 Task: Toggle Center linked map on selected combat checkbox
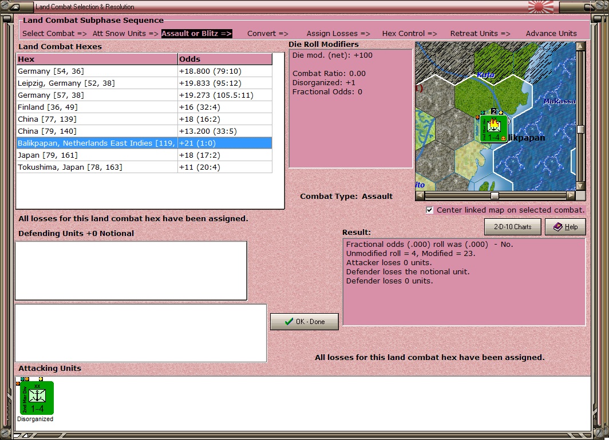(x=429, y=210)
